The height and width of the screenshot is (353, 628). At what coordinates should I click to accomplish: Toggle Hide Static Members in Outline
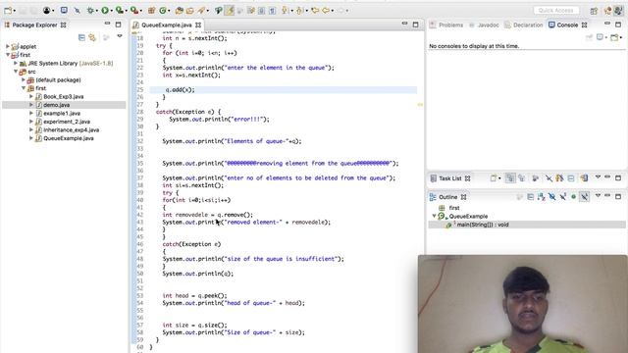[562, 197]
